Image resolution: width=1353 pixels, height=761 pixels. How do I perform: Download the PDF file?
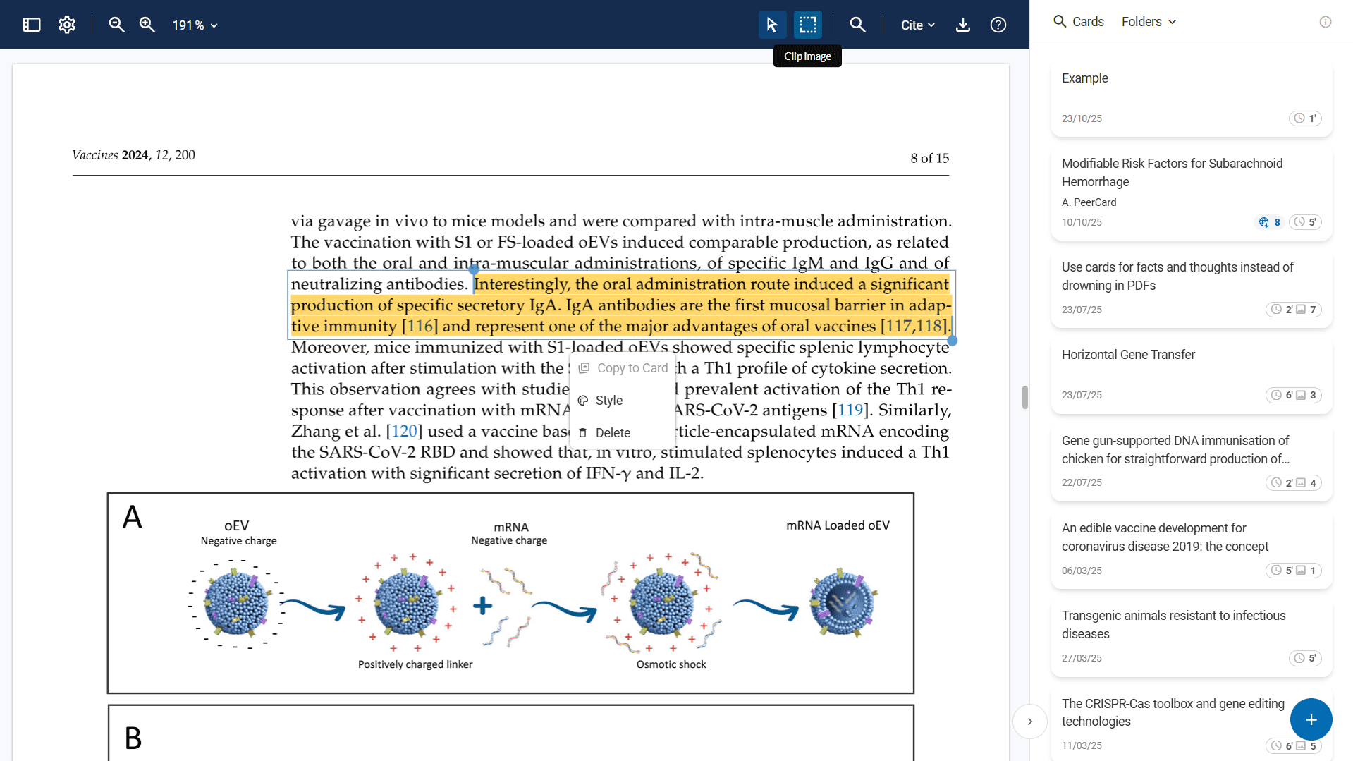pos(962,25)
